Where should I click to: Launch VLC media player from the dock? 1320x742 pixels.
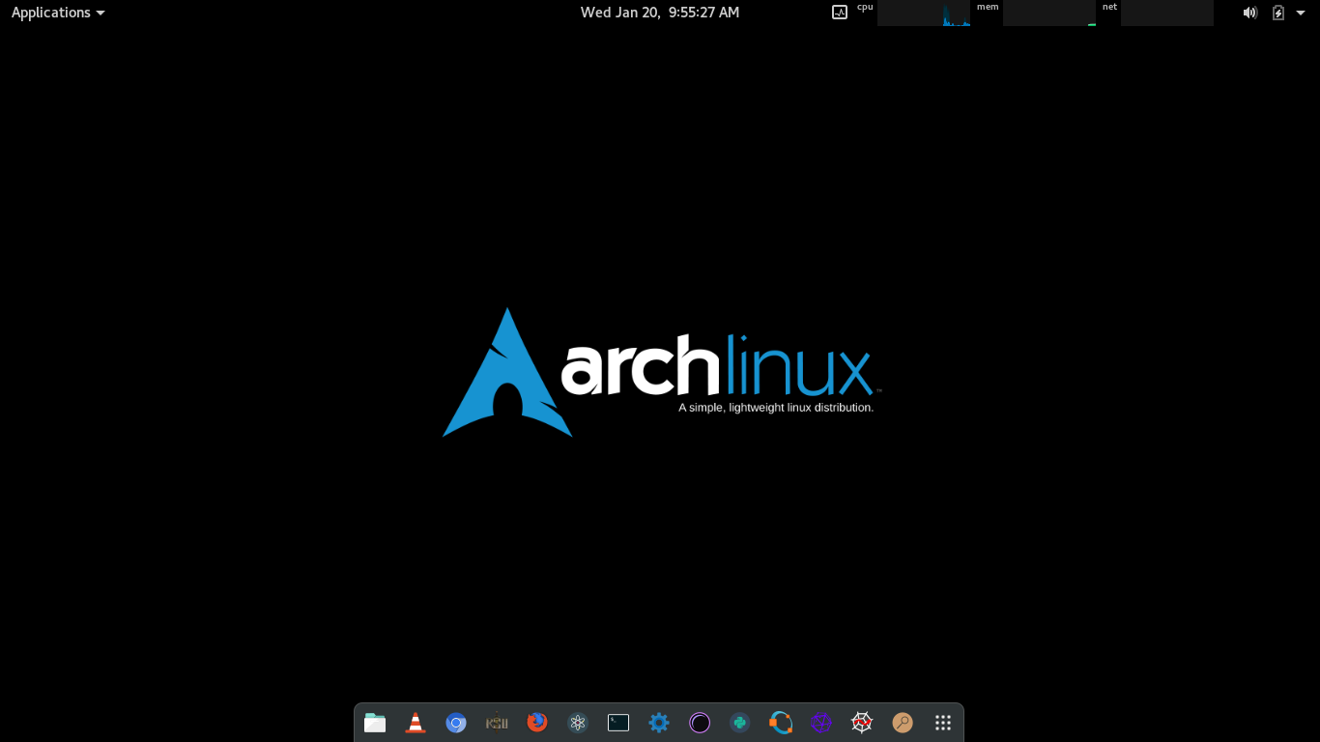pyautogui.click(x=415, y=722)
